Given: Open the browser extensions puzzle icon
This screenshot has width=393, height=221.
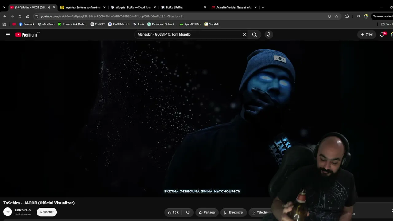Looking at the screenshot, I should pos(347,16).
